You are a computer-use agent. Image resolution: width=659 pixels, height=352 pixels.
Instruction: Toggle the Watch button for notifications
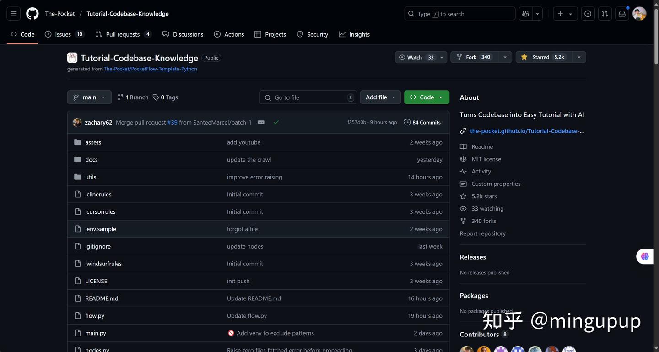416,57
